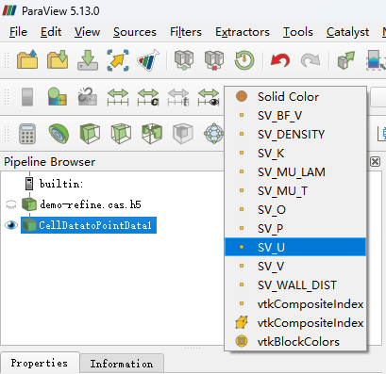The width and height of the screenshot is (386, 374).
Task: Select the builtin: server row
Action: click(x=61, y=184)
